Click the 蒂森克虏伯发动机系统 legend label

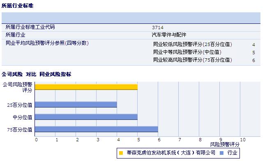tap(171, 153)
